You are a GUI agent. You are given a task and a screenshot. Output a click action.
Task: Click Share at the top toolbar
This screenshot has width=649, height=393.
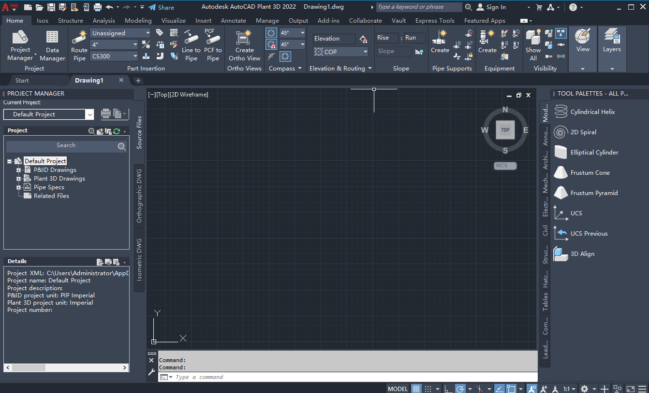[x=162, y=7]
